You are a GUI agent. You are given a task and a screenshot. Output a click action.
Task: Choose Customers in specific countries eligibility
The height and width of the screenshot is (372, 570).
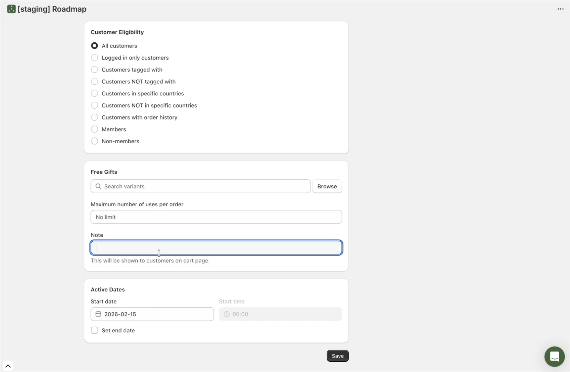pos(95,93)
